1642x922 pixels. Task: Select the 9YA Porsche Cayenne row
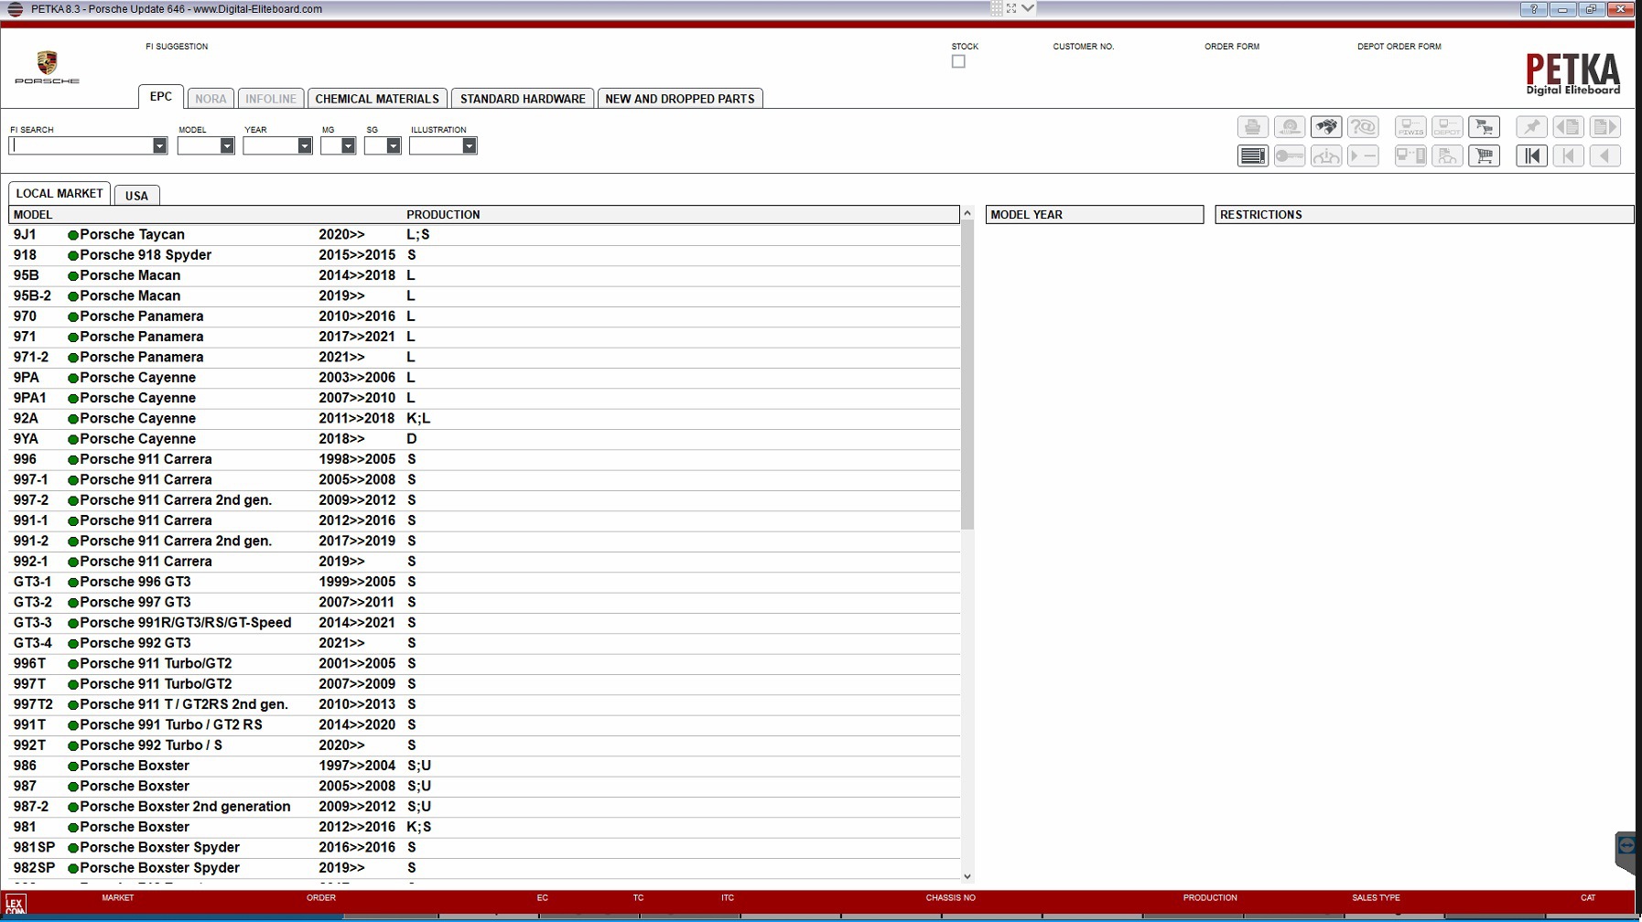pyautogui.click(x=484, y=439)
